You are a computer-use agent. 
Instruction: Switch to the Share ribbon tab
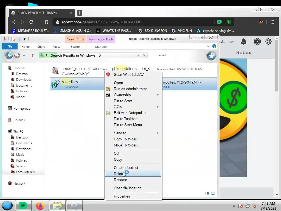click(x=41, y=47)
